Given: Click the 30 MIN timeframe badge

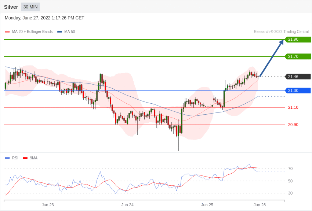Looking at the screenshot, I should [30, 7].
